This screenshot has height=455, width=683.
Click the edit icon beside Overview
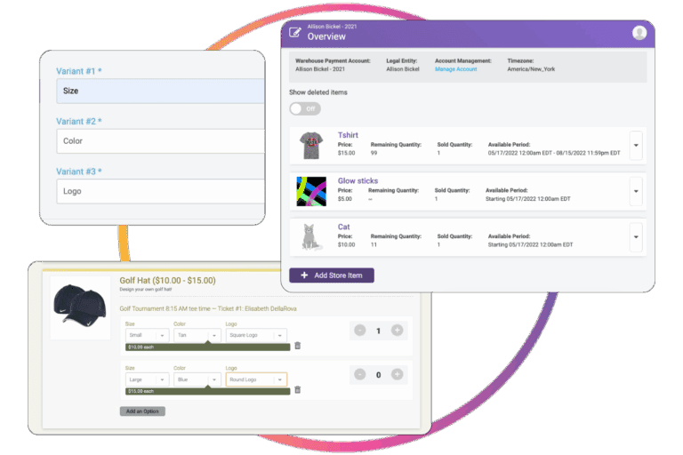pyautogui.click(x=295, y=34)
